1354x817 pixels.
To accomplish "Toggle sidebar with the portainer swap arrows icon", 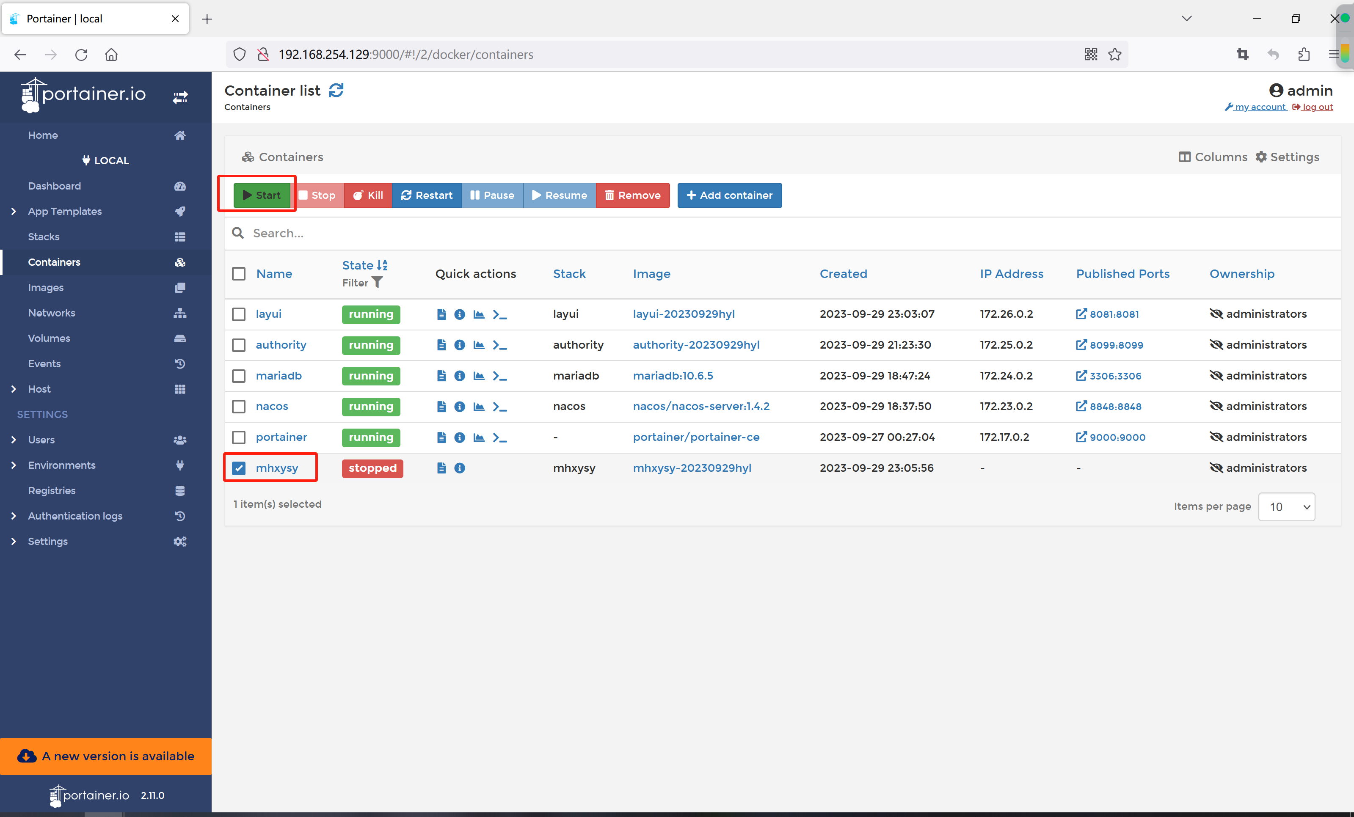I will point(180,97).
